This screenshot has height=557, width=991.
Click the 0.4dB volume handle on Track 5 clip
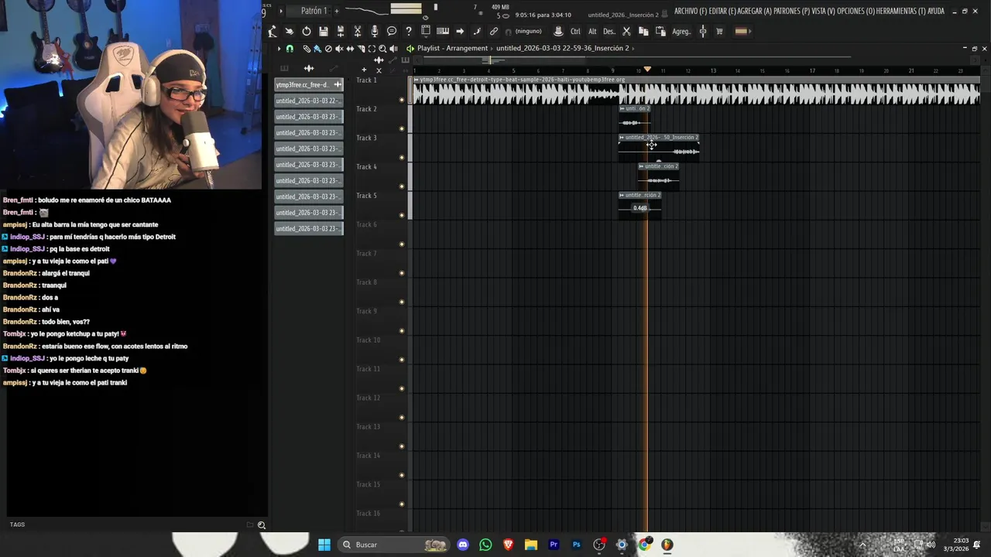pos(640,208)
